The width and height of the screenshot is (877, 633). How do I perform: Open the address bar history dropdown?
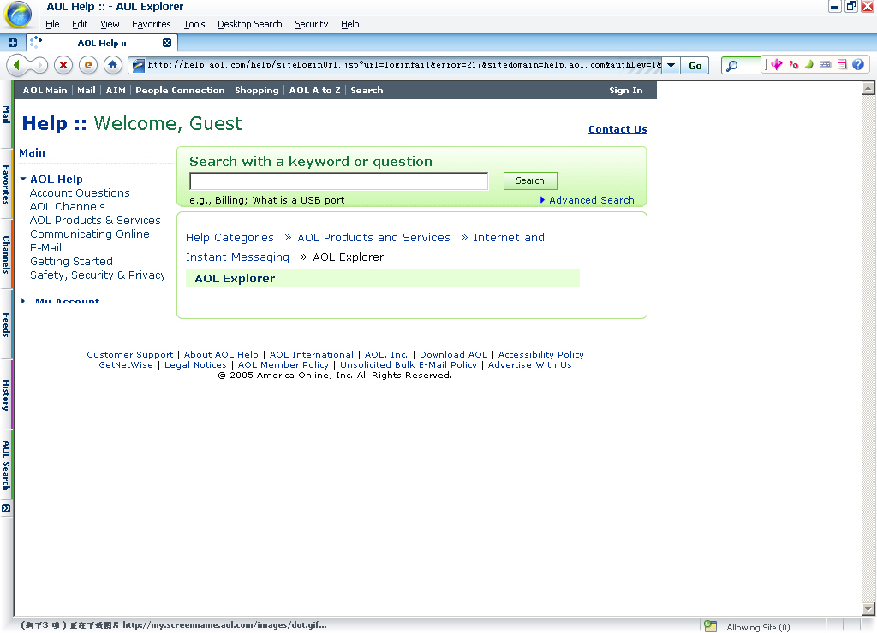click(671, 65)
